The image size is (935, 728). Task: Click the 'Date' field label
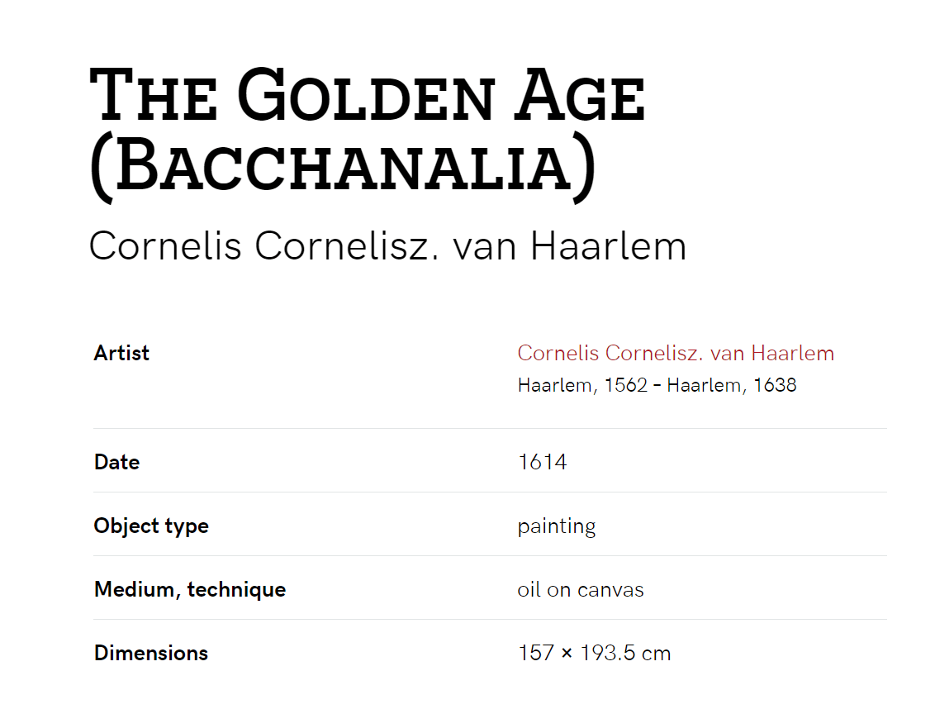pyautogui.click(x=117, y=462)
